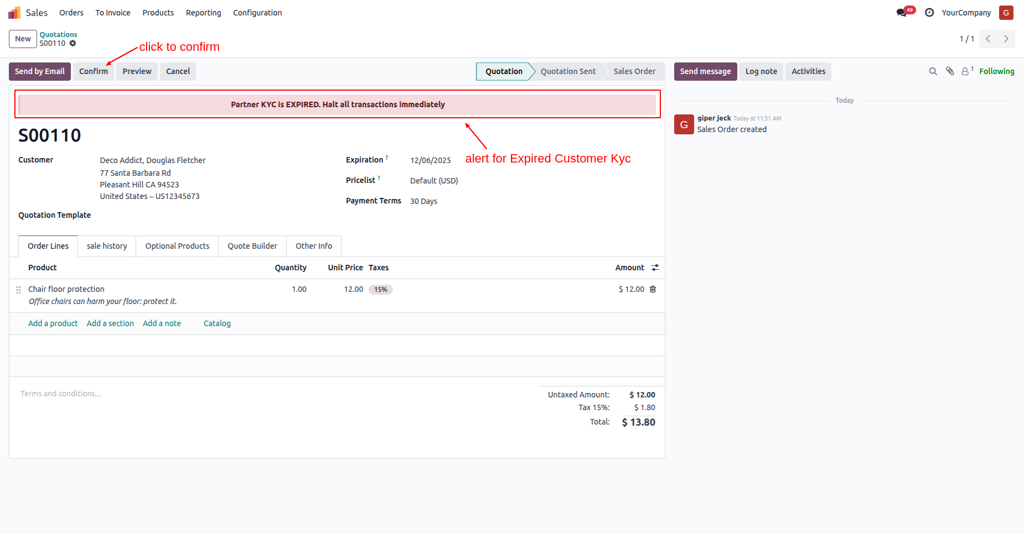Select the Quotation Sent status stage

(x=568, y=71)
